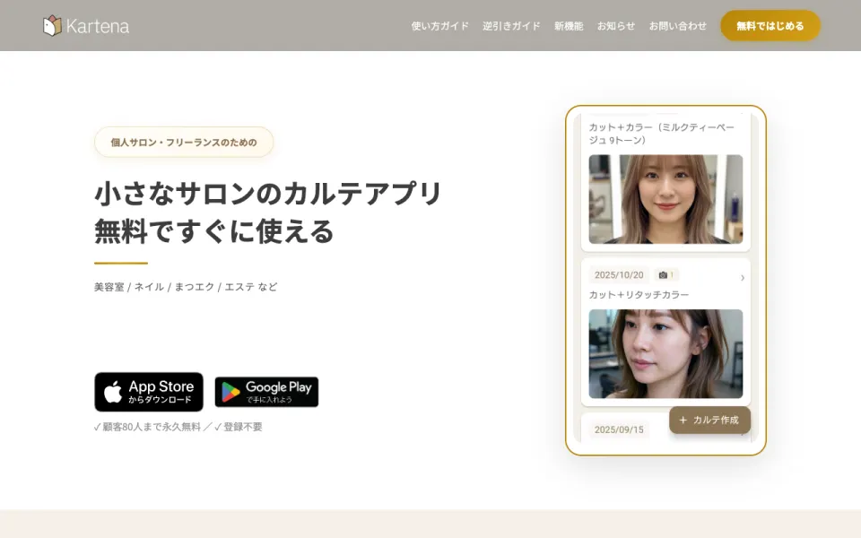Download from the App Store badge
This screenshot has height=538, width=861.
(x=149, y=392)
